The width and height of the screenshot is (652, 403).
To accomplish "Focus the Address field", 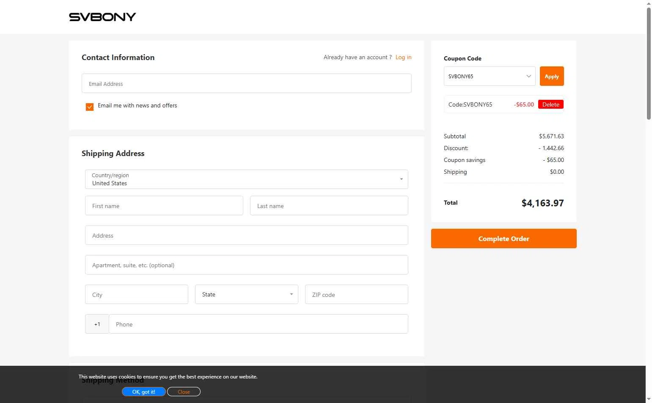I will click(247, 235).
